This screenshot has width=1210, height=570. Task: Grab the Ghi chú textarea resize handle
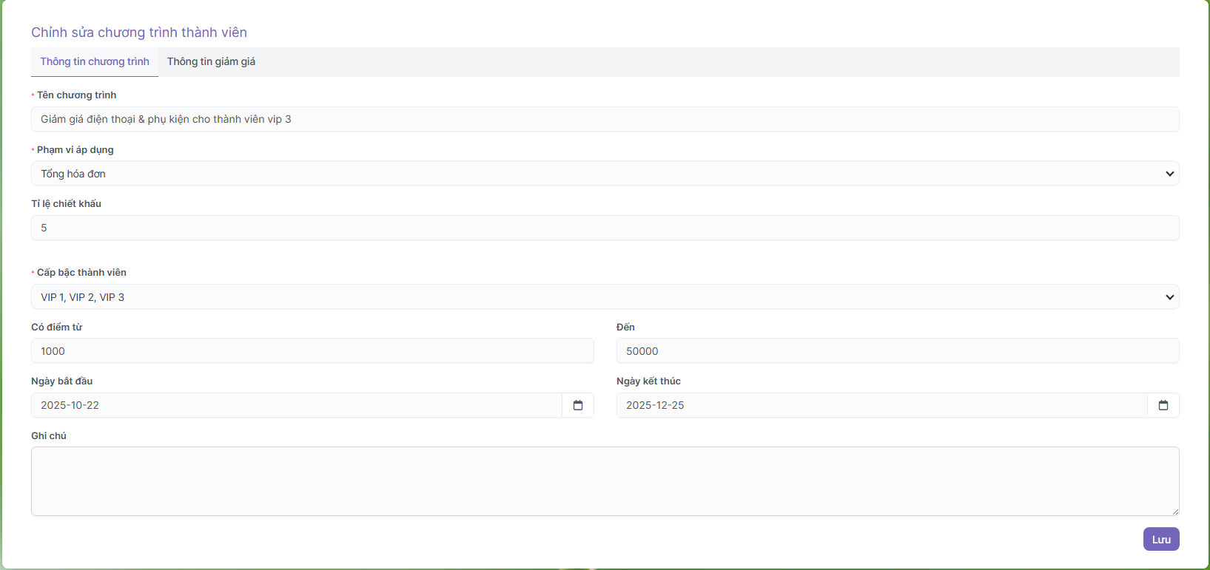tap(1174, 512)
